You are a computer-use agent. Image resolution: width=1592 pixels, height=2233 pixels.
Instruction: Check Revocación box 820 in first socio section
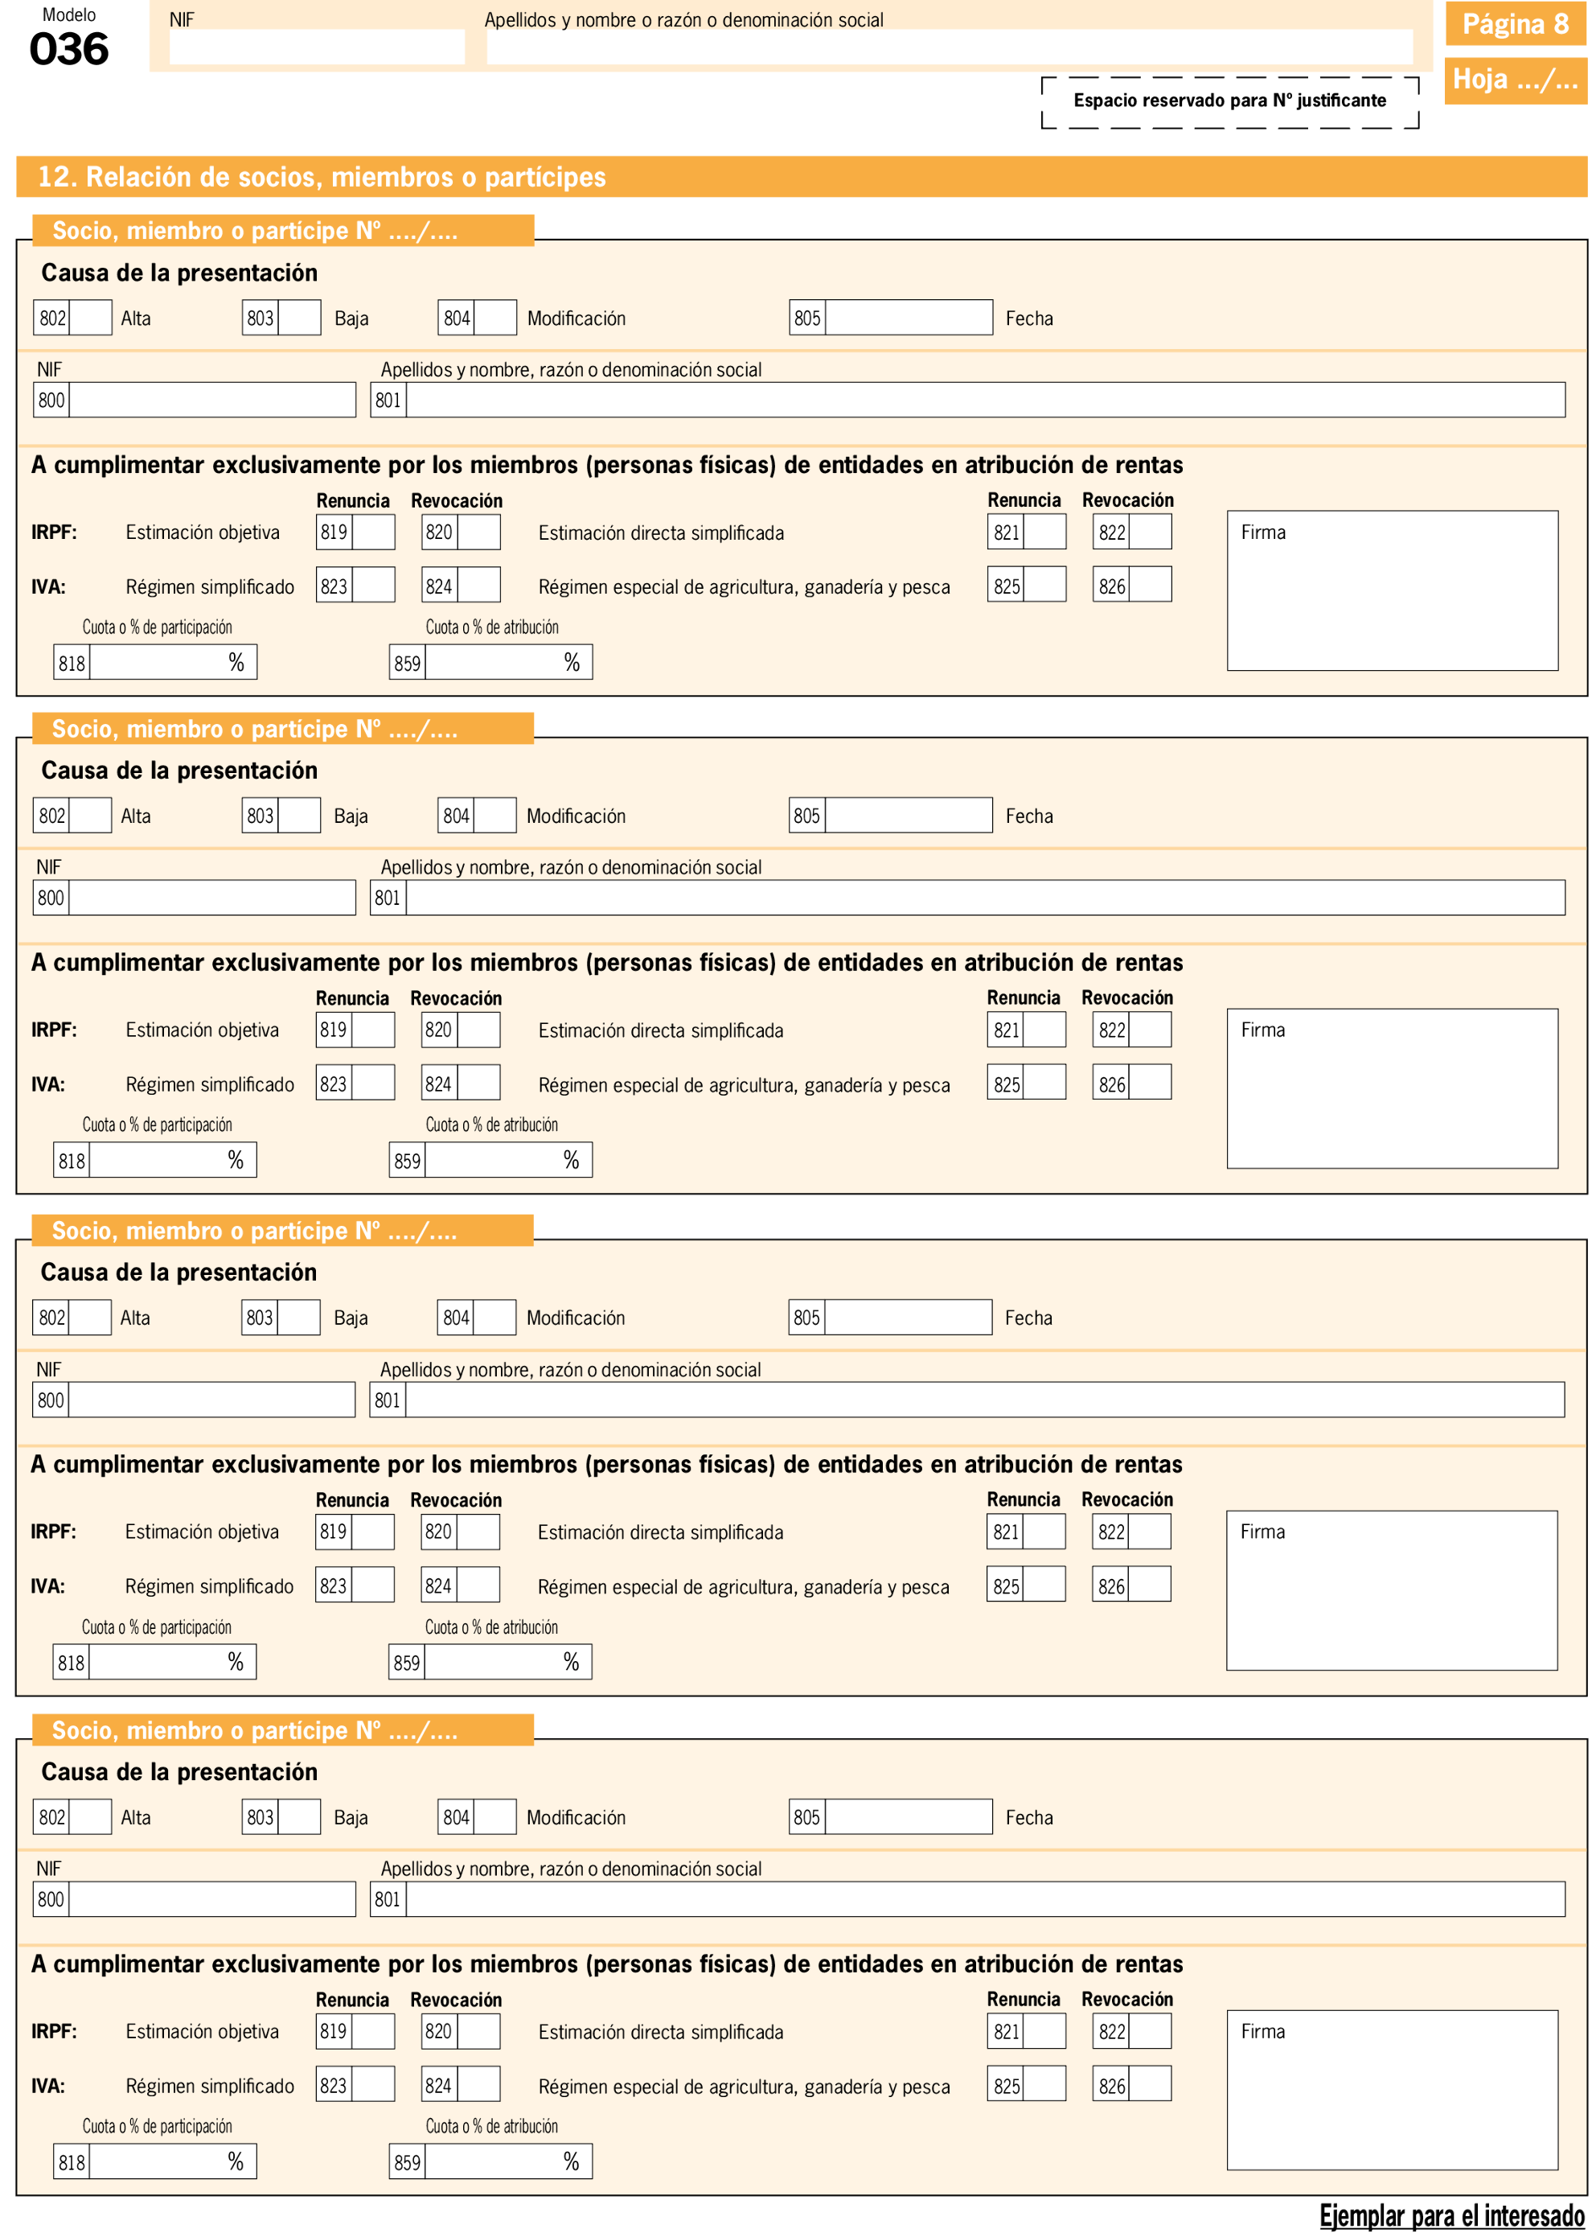tap(478, 533)
